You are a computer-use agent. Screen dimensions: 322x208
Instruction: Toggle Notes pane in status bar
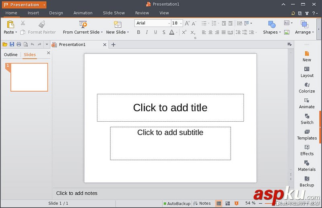coord(202,203)
